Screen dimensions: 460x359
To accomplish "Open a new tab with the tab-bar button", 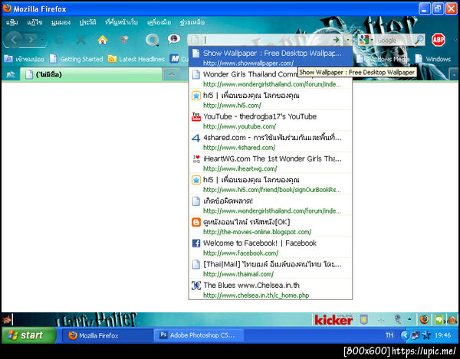I will (172, 75).
